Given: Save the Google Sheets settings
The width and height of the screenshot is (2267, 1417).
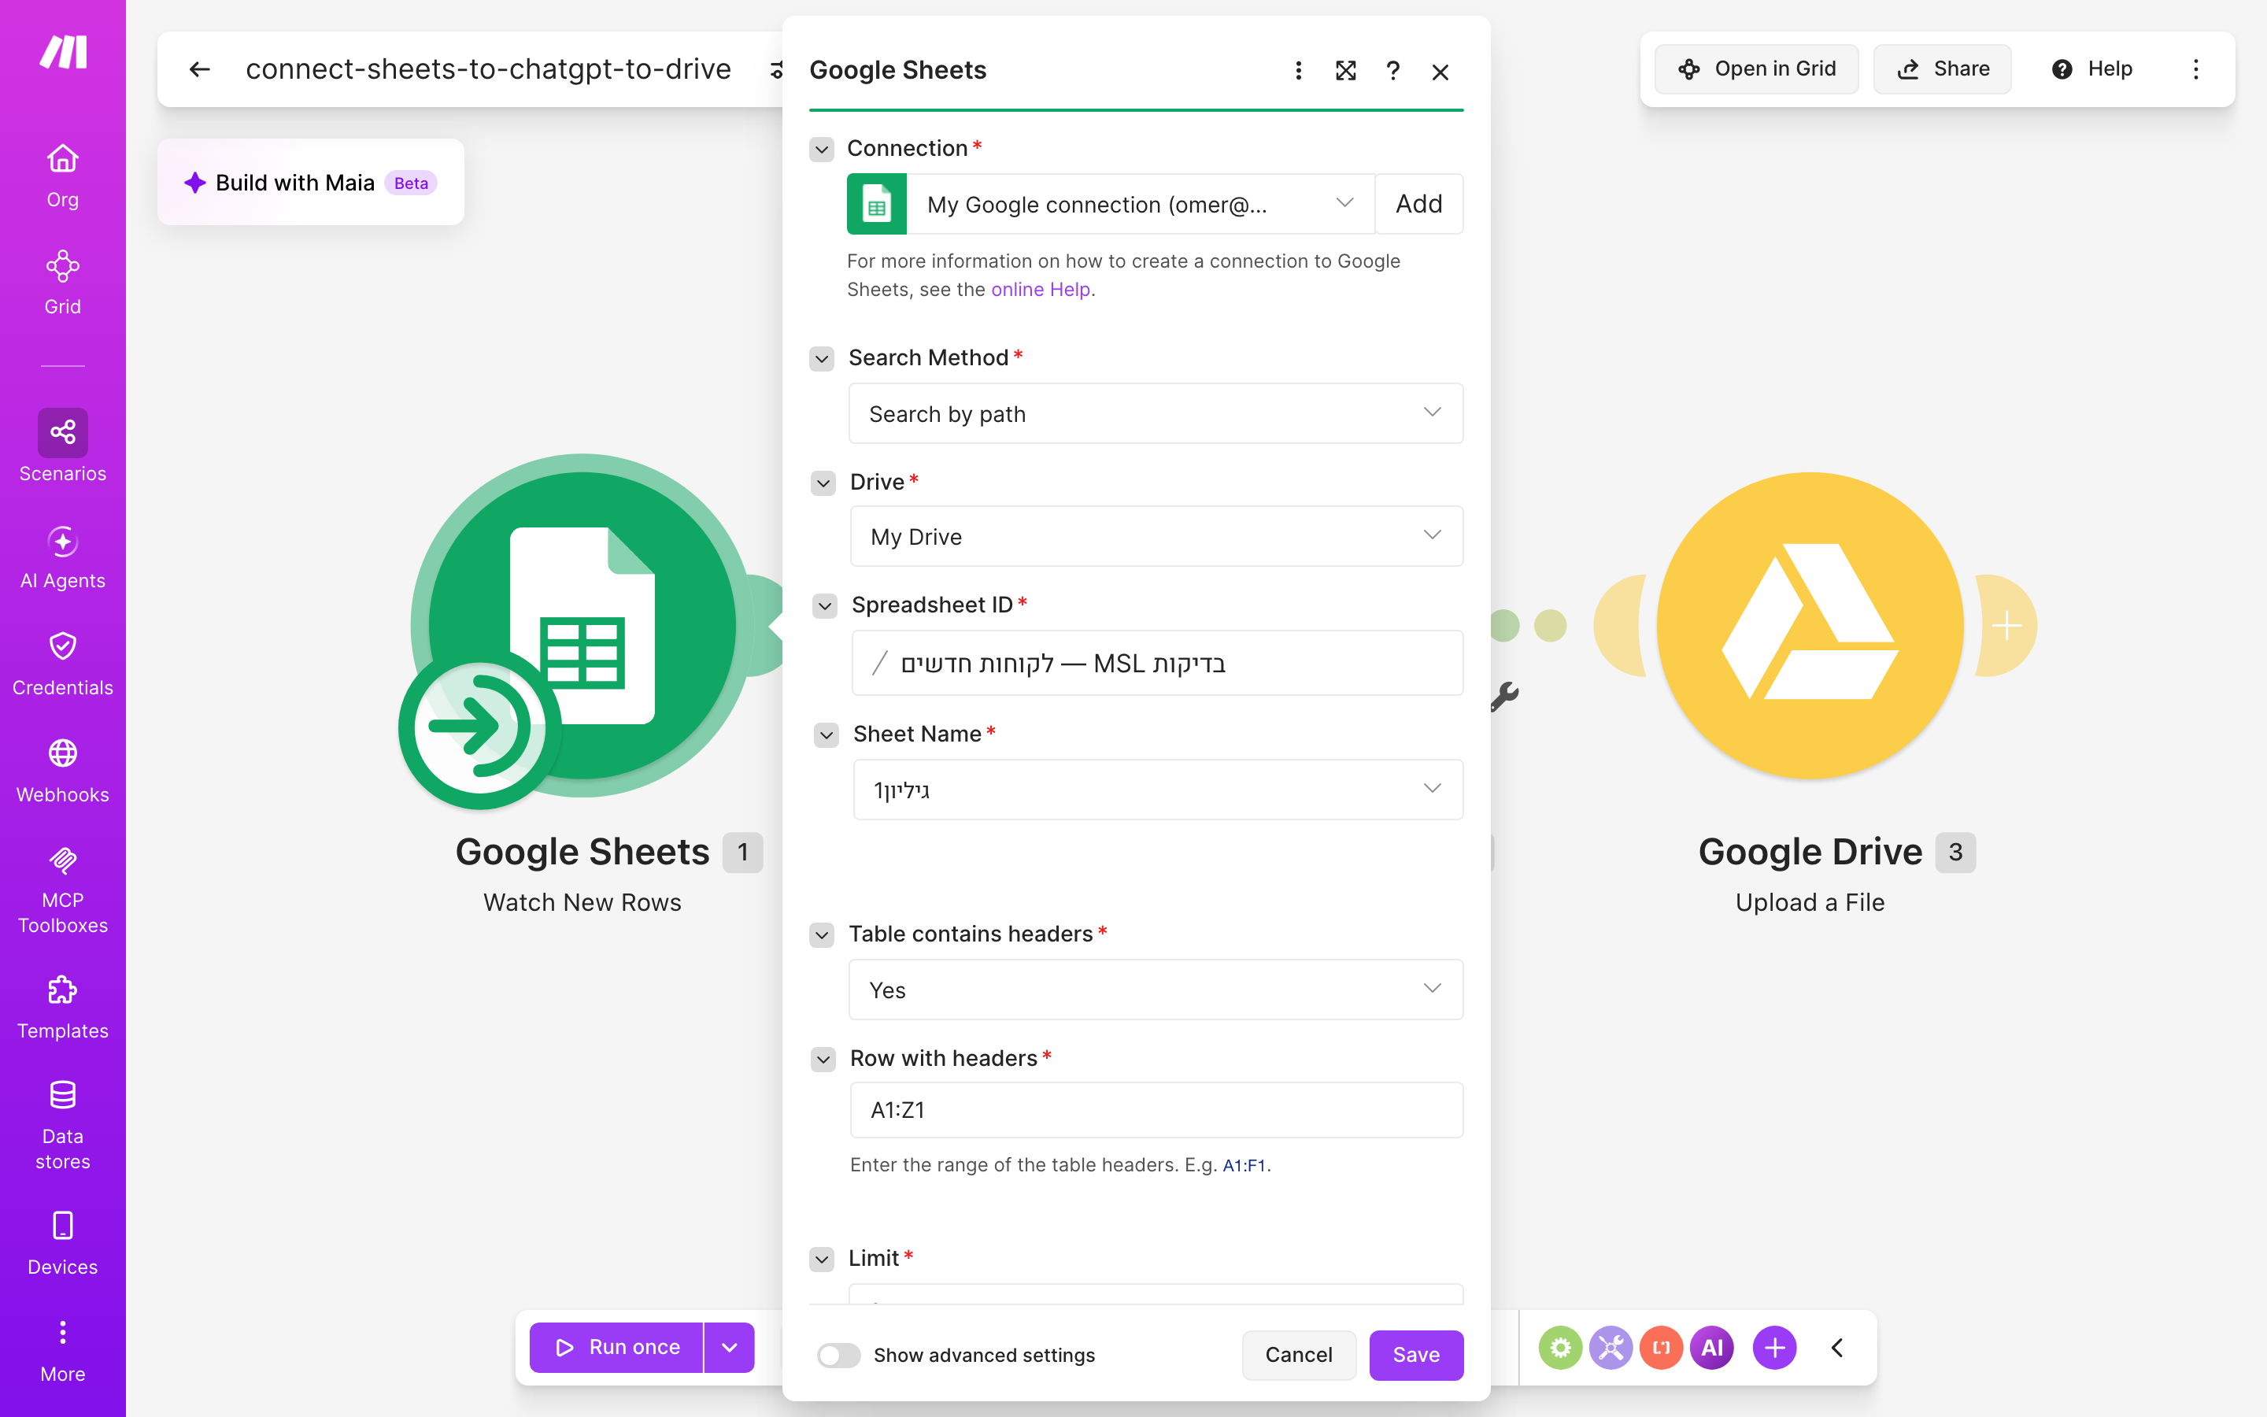Looking at the screenshot, I should [x=1415, y=1355].
